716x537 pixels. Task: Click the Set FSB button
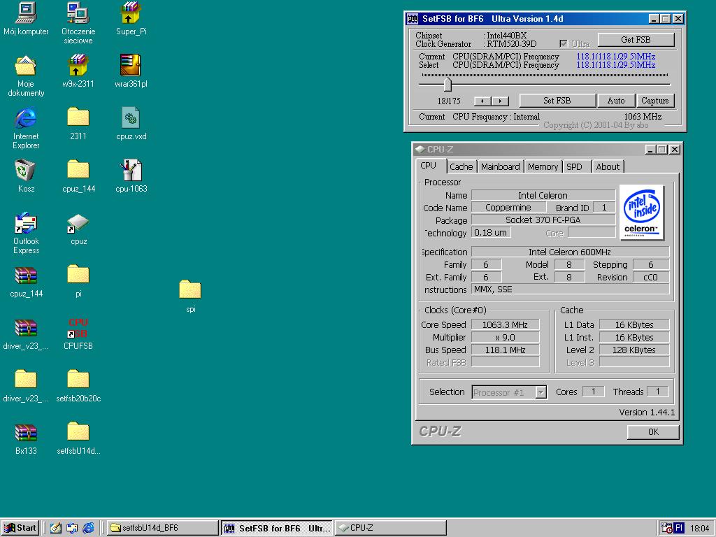coord(557,101)
